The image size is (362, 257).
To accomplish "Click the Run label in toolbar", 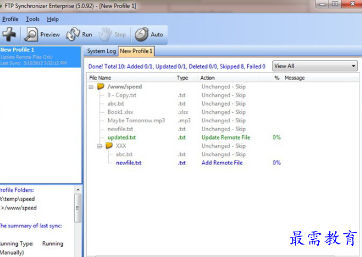I will pos(87,34).
